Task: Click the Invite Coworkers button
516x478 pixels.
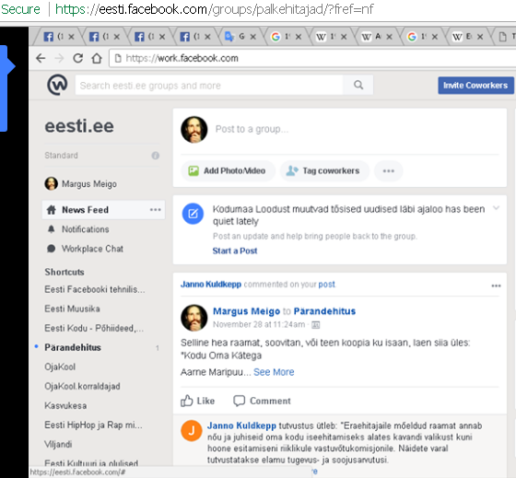Action: click(475, 86)
